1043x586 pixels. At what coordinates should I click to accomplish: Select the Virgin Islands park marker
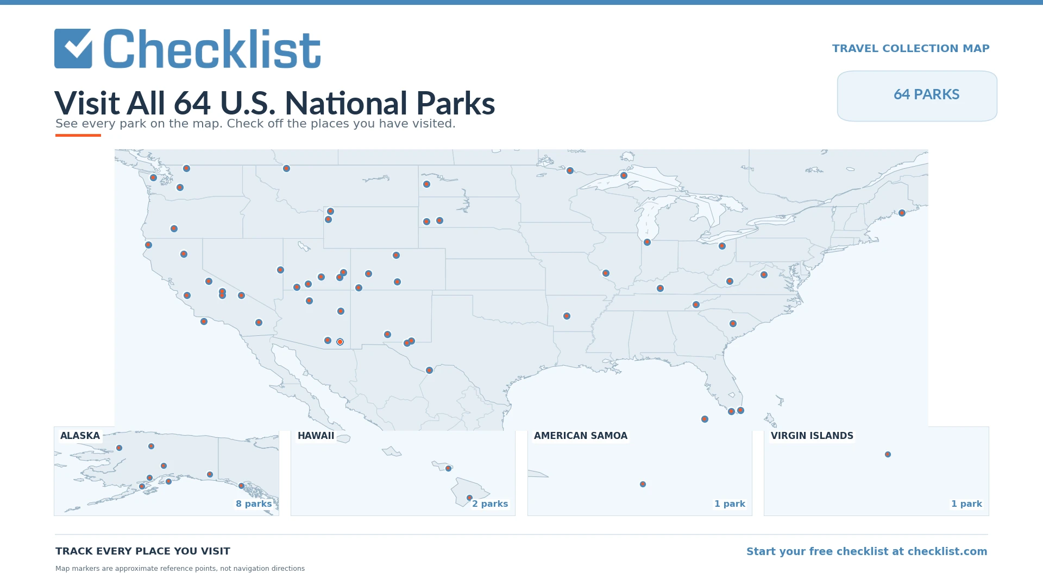click(888, 454)
